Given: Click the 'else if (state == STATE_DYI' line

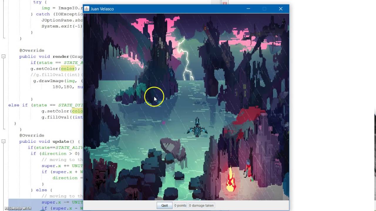Looking at the screenshot, I should pyautogui.click(x=46, y=105).
